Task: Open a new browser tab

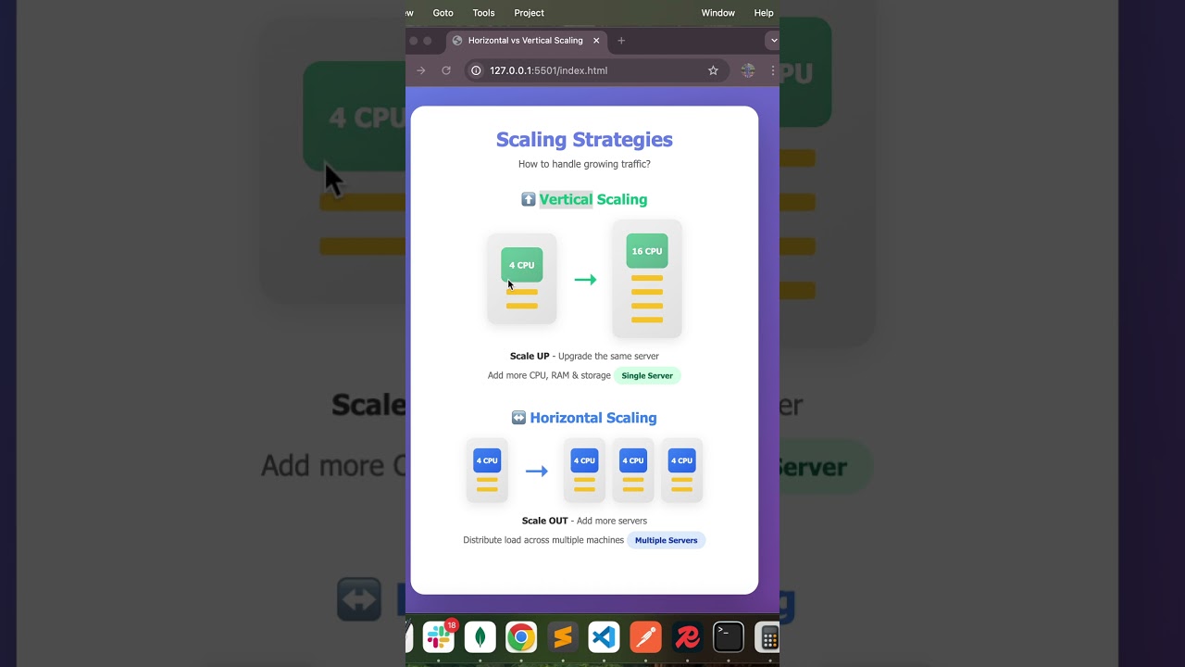Action: tap(621, 41)
